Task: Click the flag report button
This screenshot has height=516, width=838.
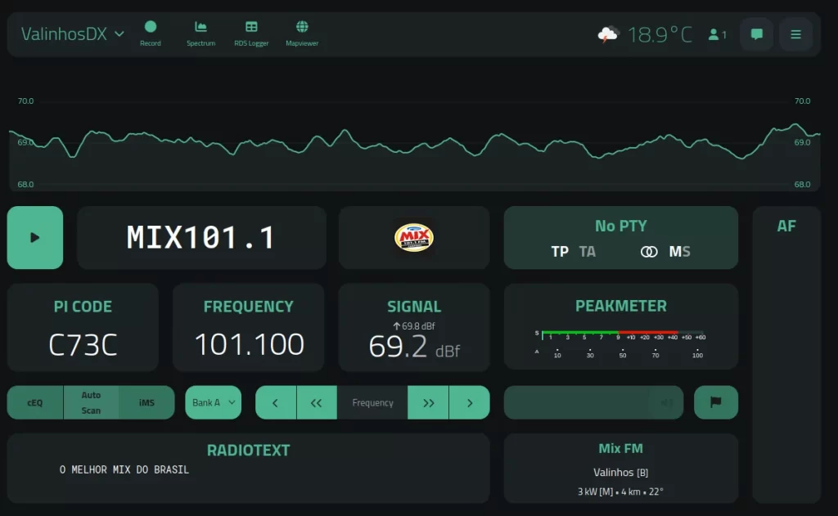Action: pyautogui.click(x=716, y=403)
